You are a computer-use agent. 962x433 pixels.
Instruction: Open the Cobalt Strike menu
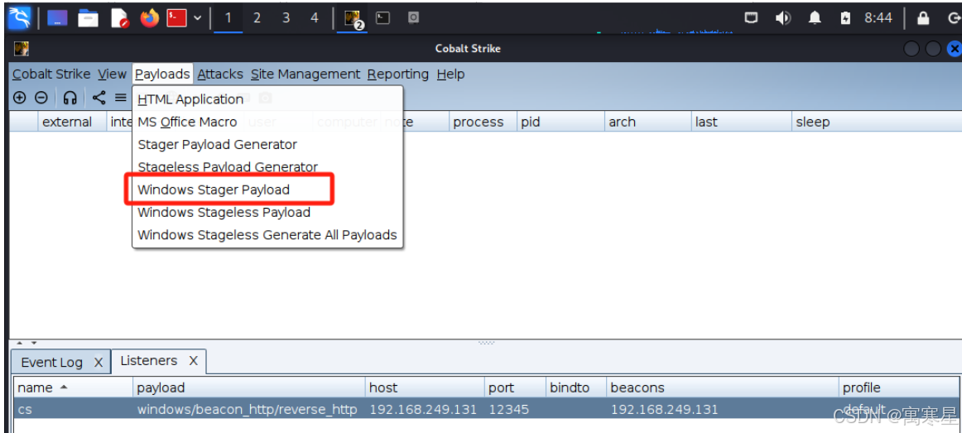coord(51,75)
